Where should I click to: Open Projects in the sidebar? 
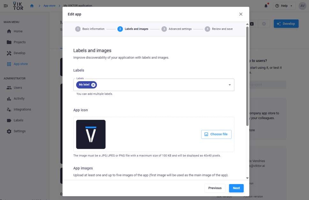click(x=19, y=42)
